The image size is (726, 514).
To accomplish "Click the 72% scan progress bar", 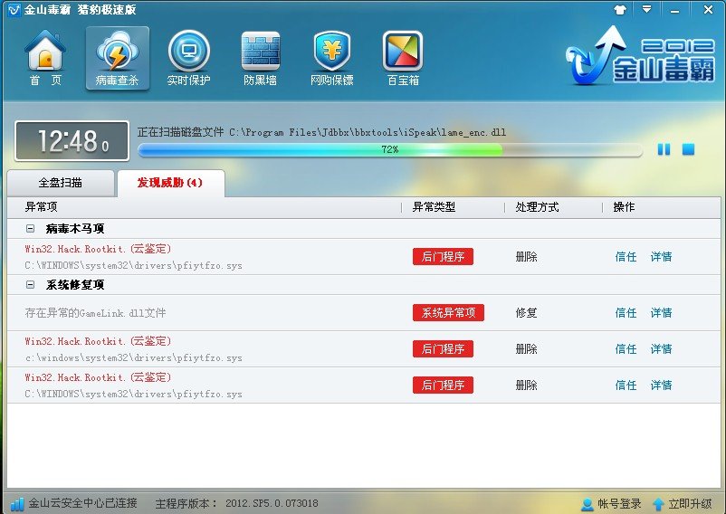I will 390,149.
